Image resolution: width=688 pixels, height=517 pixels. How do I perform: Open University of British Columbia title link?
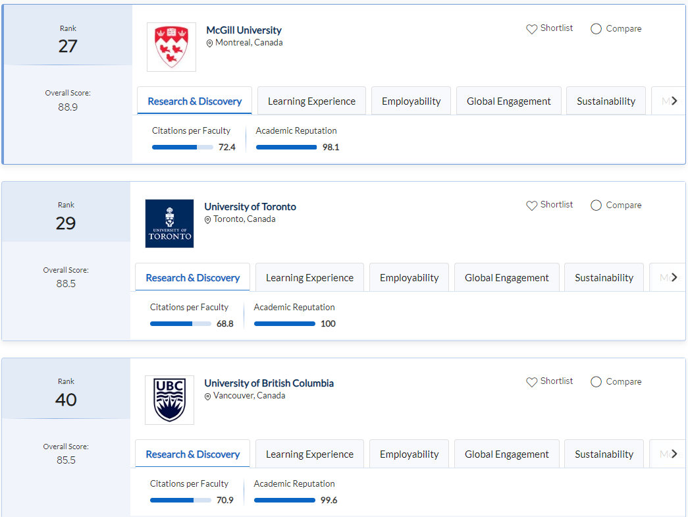[269, 383]
